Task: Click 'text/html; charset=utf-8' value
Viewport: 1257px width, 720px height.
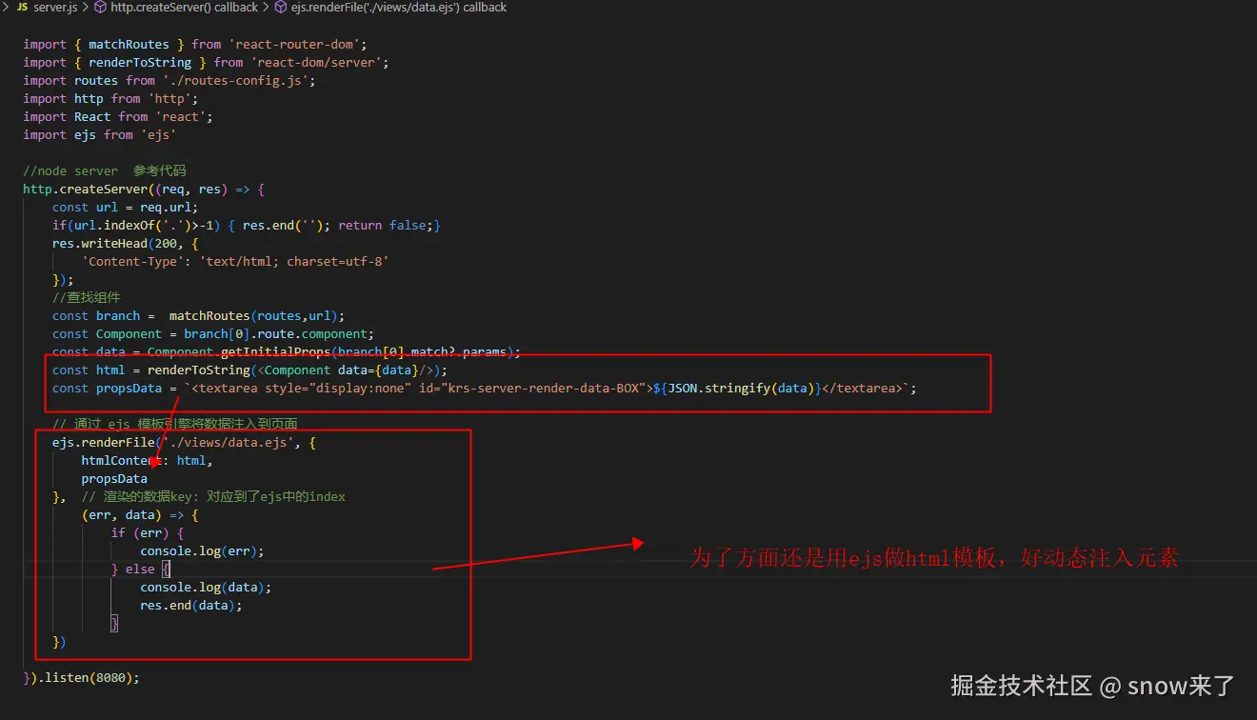Action: pos(294,262)
